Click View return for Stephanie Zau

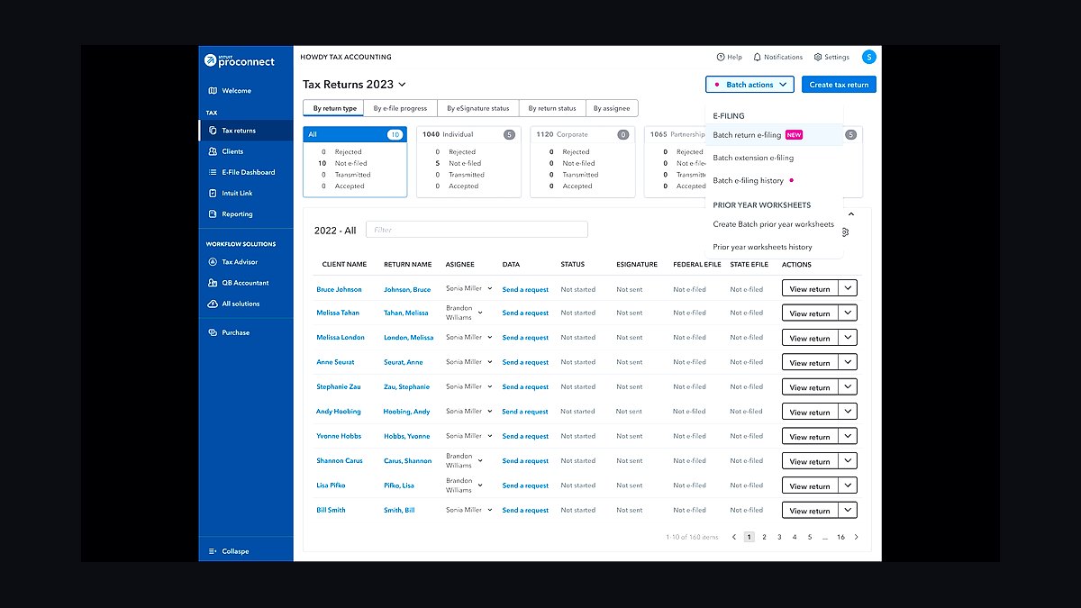tap(810, 387)
